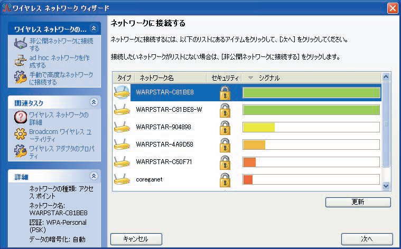Click the network list scrollbar thumb
401x249 pixels.
click(x=386, y=124)
